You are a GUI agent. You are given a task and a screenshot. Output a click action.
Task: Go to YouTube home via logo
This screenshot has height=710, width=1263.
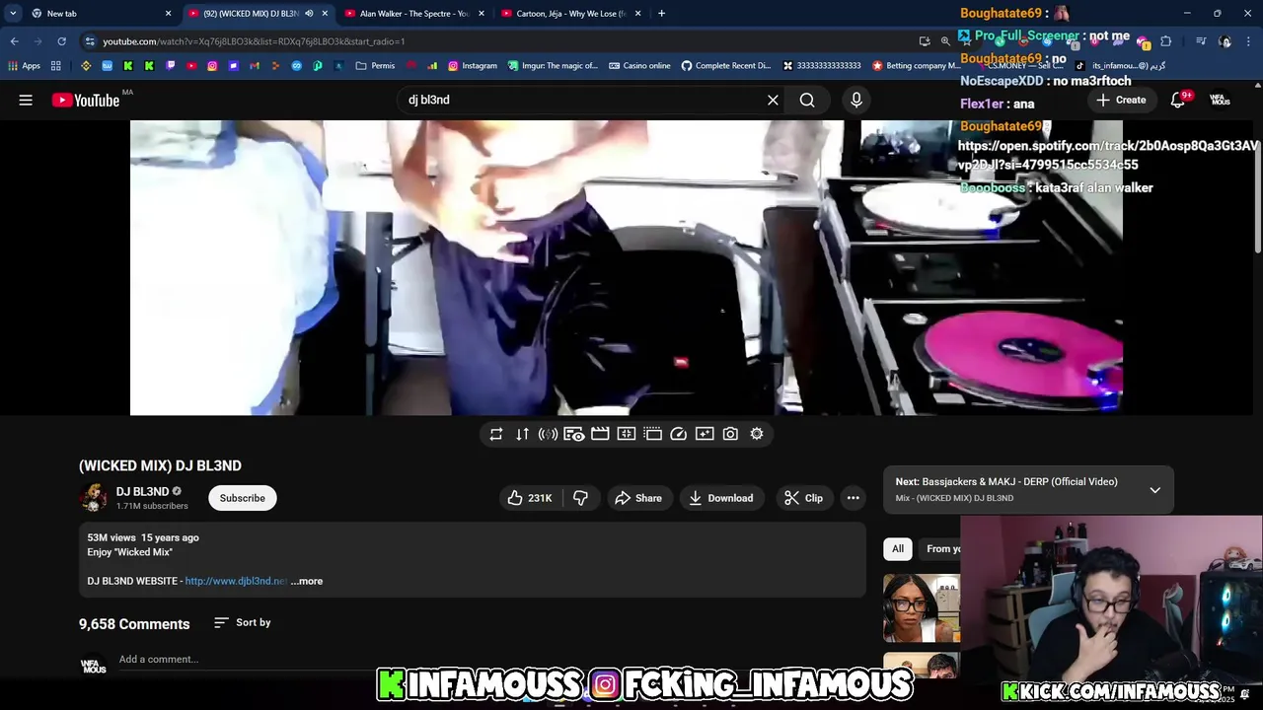85,100
